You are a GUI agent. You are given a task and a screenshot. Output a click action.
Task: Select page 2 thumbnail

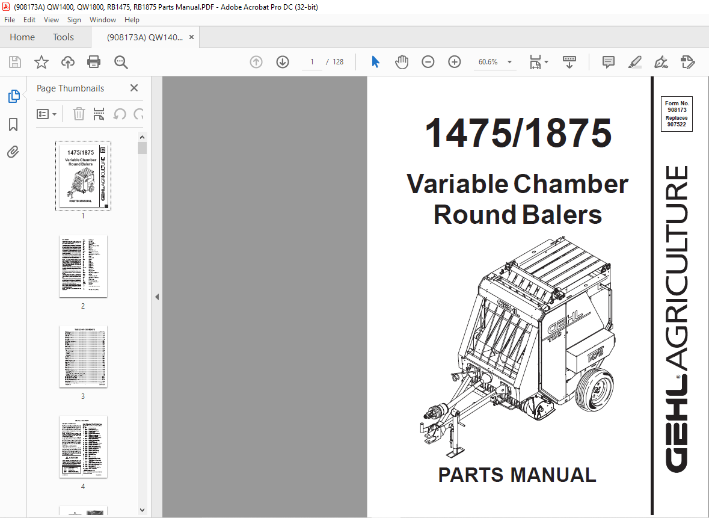83,266
